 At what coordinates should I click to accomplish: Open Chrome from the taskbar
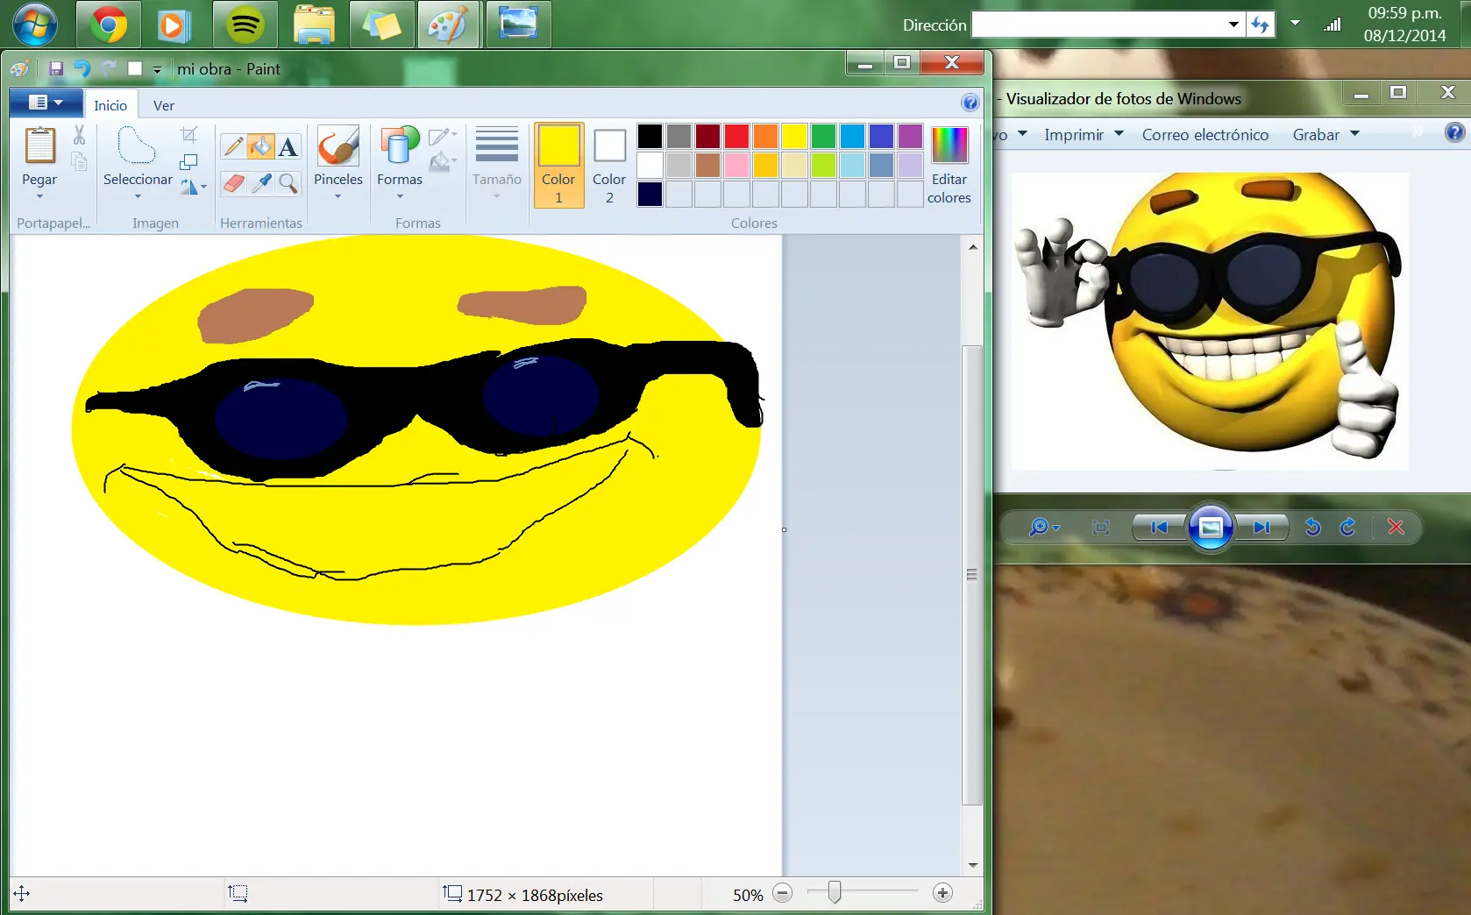click(x=109, y=25)
